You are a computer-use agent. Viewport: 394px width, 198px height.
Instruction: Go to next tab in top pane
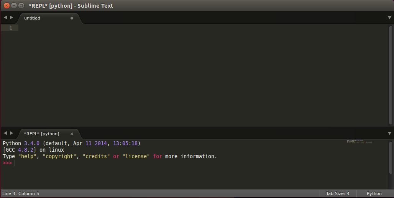coord(11,17)
